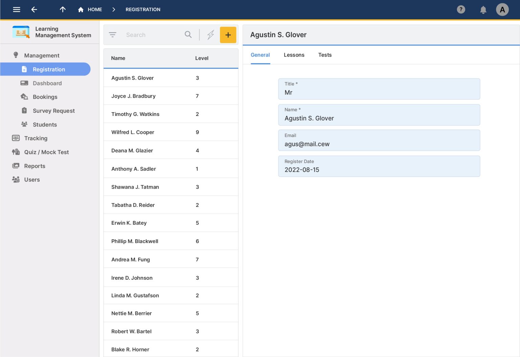
Task: Add new registration with plus button
Action: pos(228,35)
